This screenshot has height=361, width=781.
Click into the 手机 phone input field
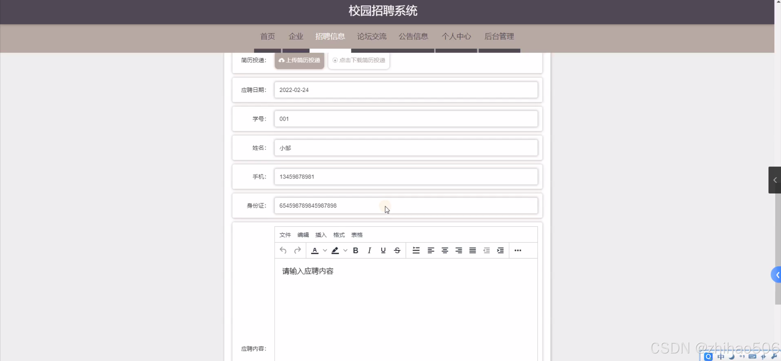click(406, 177)
